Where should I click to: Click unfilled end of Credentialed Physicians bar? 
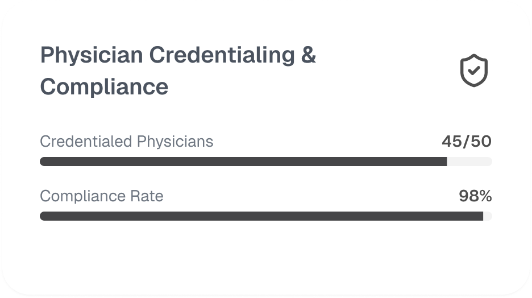point(469,162)
